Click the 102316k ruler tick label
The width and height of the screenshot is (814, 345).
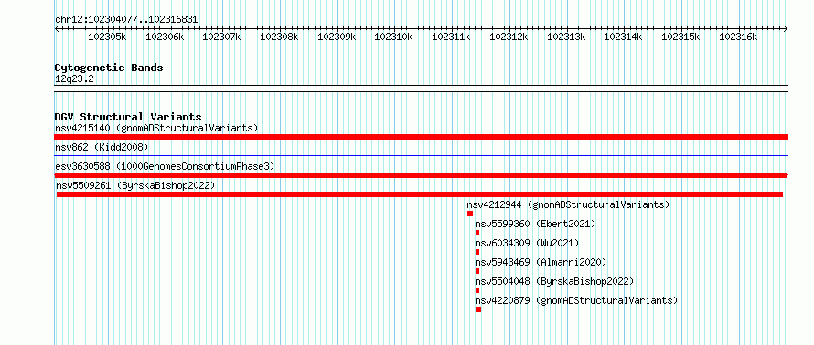coord(738,37)
